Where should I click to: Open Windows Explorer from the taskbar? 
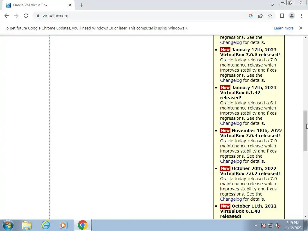27,225
